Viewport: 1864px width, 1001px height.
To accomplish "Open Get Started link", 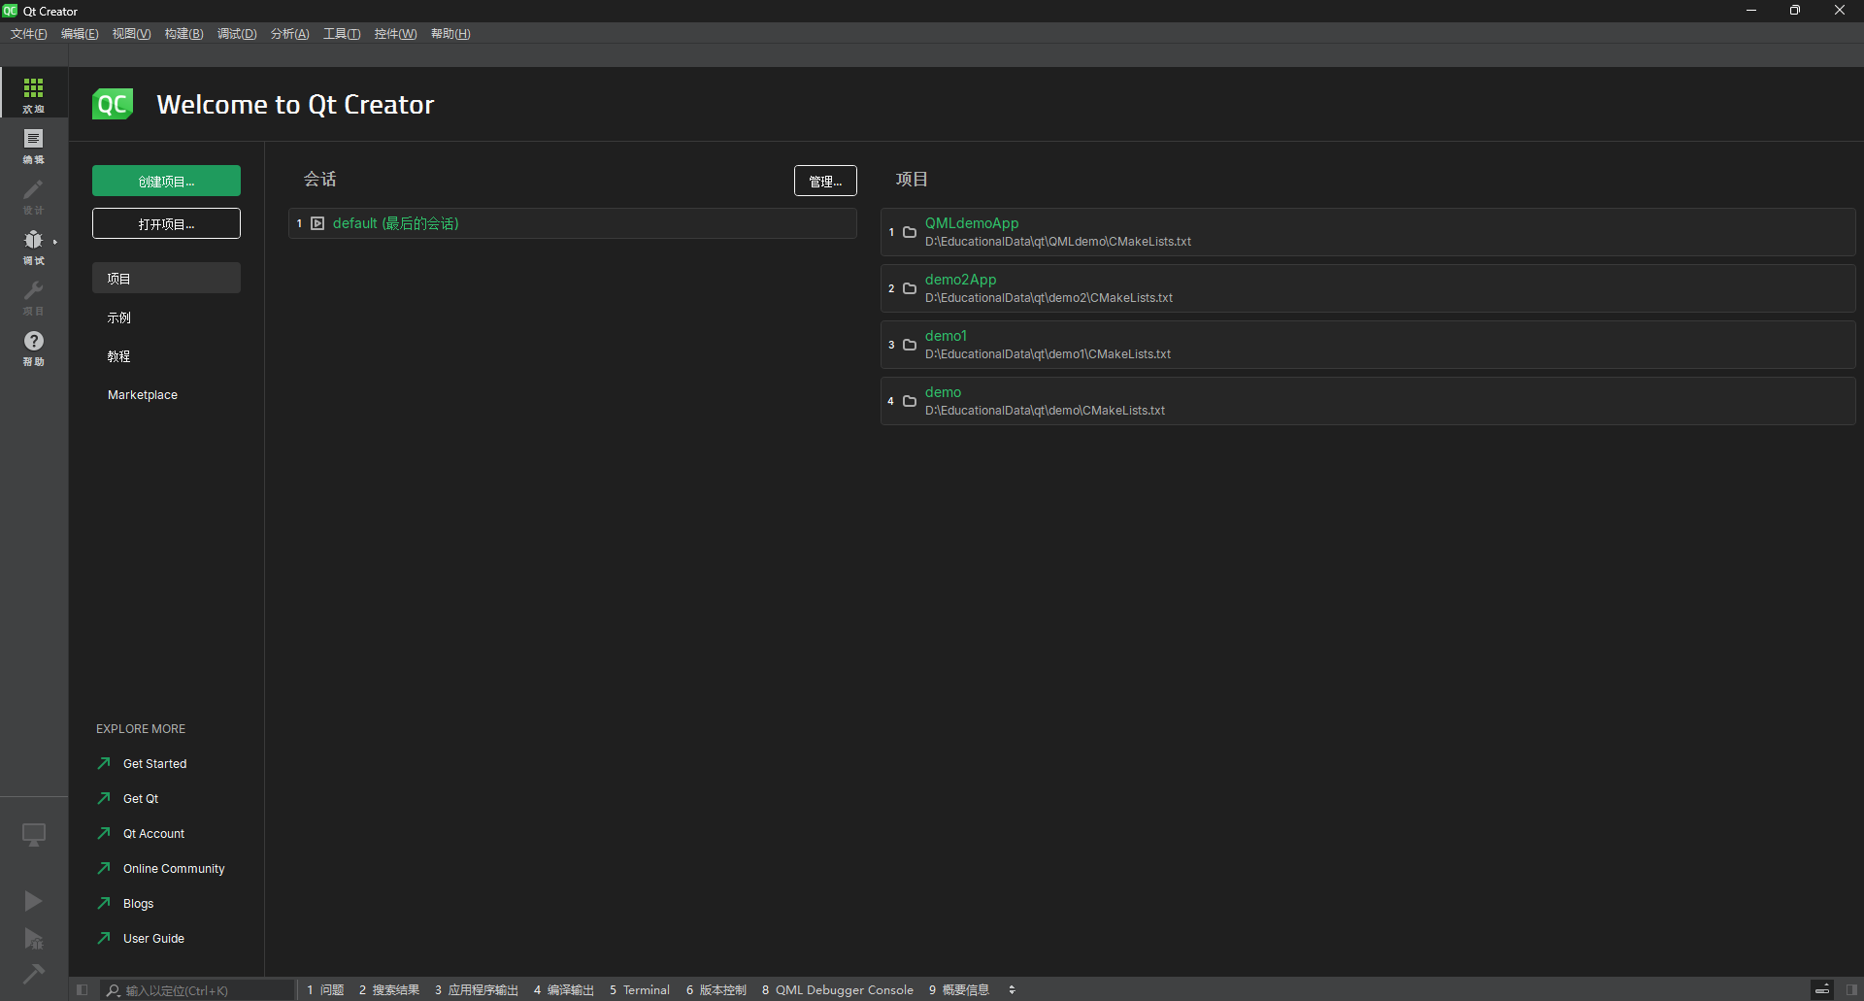I will click(x=154, y=764).
